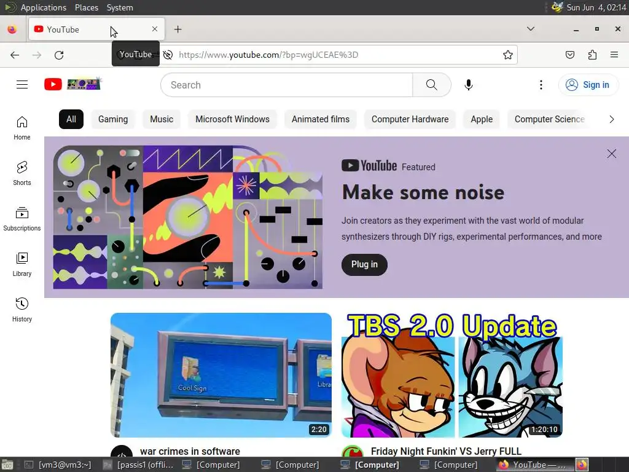Open Friday Night Funkin' VS Jerry title

pyautogui.click(x=446, y=452)
